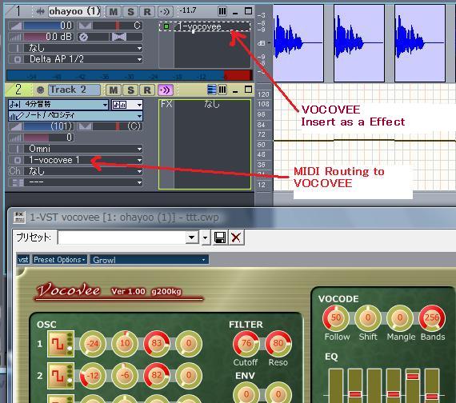Solo Track 2

130,90
